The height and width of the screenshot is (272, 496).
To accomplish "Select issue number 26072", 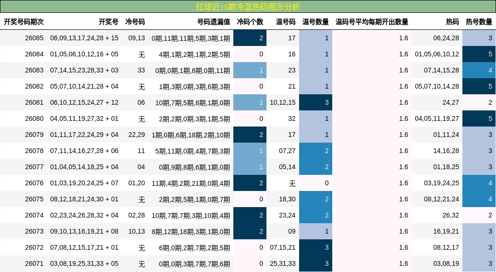I will [34, 248].
